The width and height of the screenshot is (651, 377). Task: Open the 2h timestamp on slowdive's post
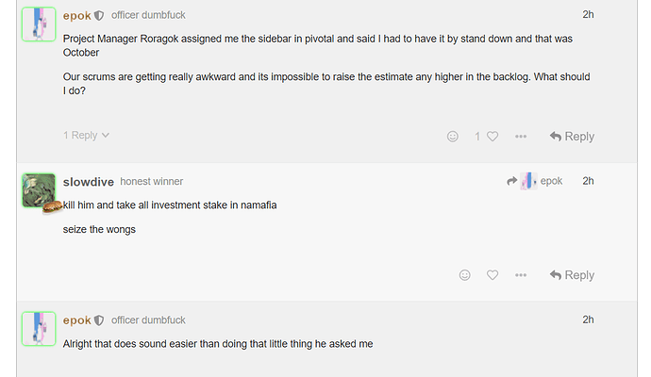[x=588, y=181]
